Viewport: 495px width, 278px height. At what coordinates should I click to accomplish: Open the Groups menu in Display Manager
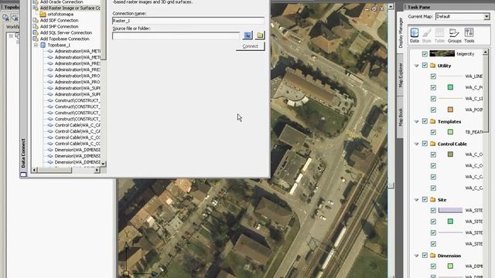click(454, 35)
